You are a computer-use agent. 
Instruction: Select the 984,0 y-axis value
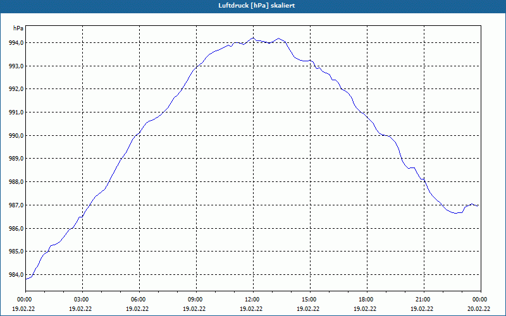click(17, 275)
